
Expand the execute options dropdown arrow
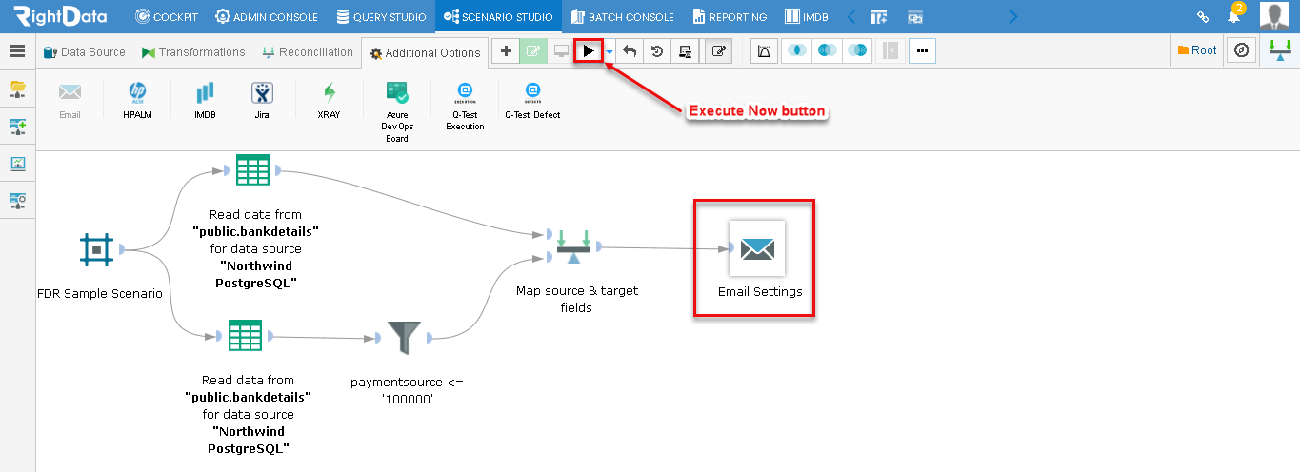click(610, 53)
